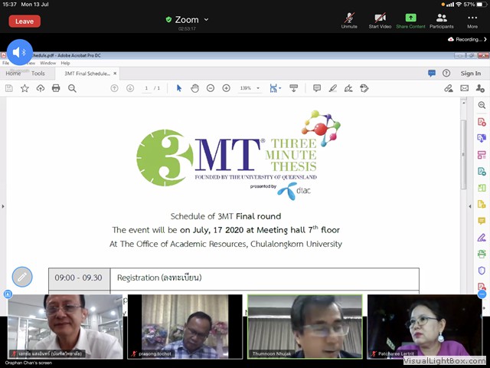Expand the Recording indicator
The height and width of the screenshot is (368, 490).
pyautogui.click(x=467, y=39)
